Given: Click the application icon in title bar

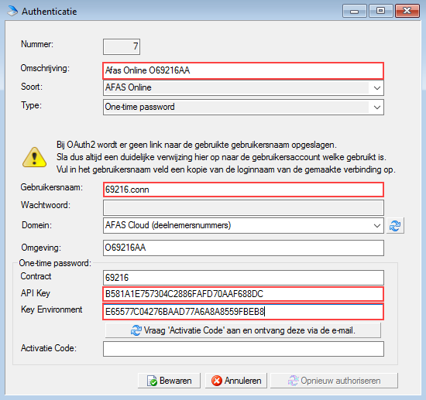Looking at the screenshot, I should (12, 11).
